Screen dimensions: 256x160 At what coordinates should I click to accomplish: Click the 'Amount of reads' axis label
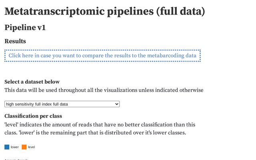(x=16, y=159)
